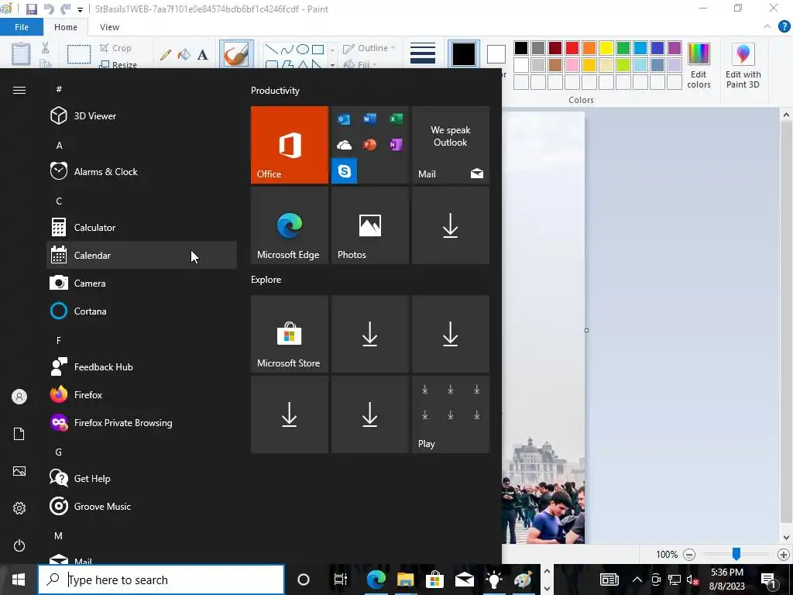This screenshot has width=793, height=595.
Task: Select Color 2 white swatch box
Action: pyautogui.click(x=496, y=54)
